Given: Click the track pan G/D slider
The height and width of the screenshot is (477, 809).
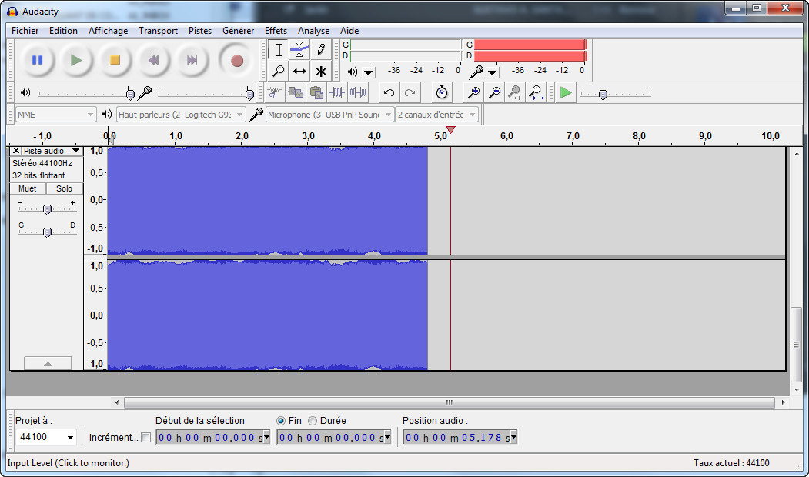Looking at the screenshot, I should pyautogui.click(x=47, y=232).
